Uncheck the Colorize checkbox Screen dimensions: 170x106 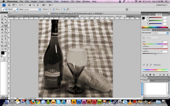click(x=154, y=65)
